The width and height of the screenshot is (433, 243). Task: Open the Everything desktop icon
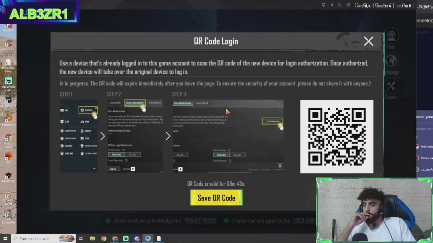(x=8, y=120)
